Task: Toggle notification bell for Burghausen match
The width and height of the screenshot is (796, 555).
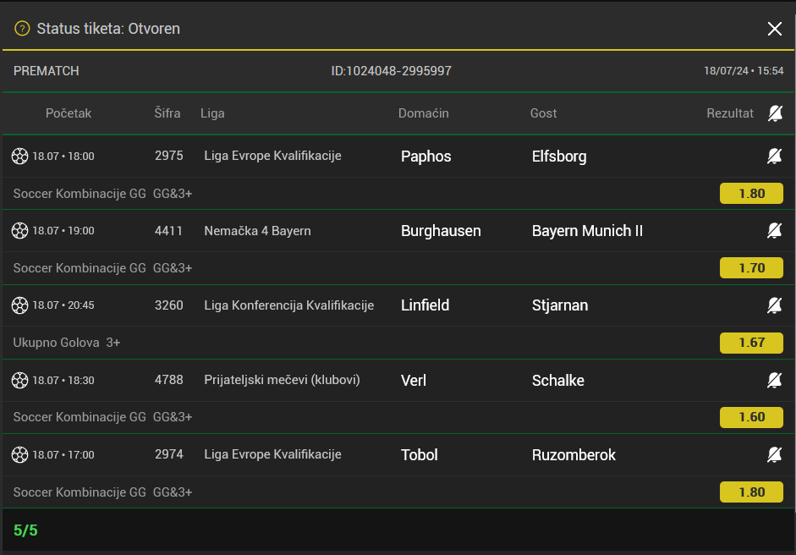Action: tap(774, 231)
